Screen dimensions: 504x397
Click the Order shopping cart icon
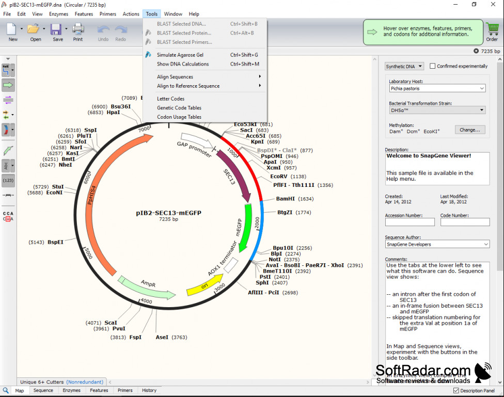(492, 29)
